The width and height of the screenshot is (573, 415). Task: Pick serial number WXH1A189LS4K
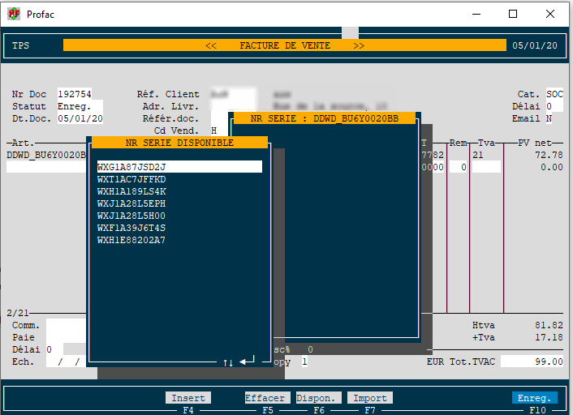click(x=131, y=191)
